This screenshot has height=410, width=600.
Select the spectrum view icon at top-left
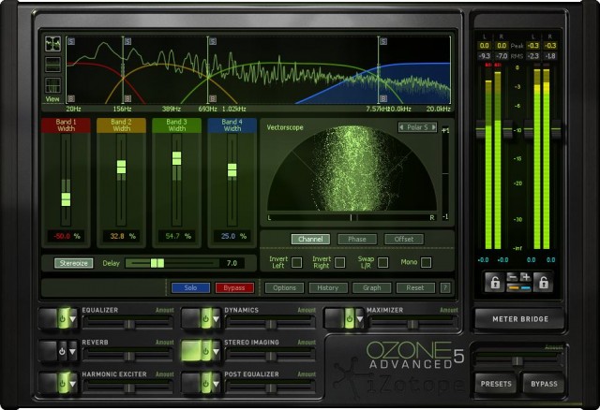click(52, 44)
